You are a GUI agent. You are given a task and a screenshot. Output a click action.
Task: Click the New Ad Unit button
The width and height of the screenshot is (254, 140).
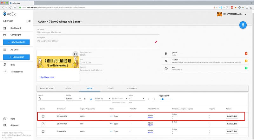click(17, 57)
